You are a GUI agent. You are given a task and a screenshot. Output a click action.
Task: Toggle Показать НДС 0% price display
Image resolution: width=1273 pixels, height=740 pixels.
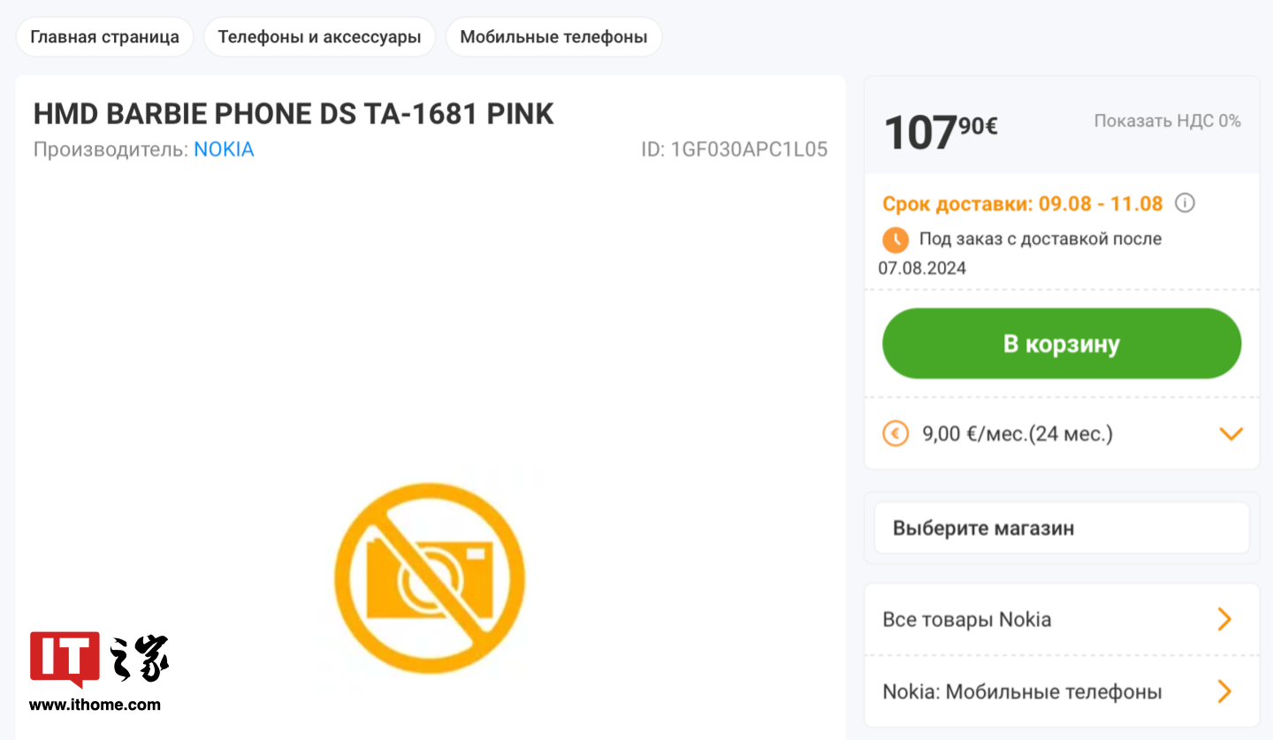pyautogui.click(x=1167, y=121)
